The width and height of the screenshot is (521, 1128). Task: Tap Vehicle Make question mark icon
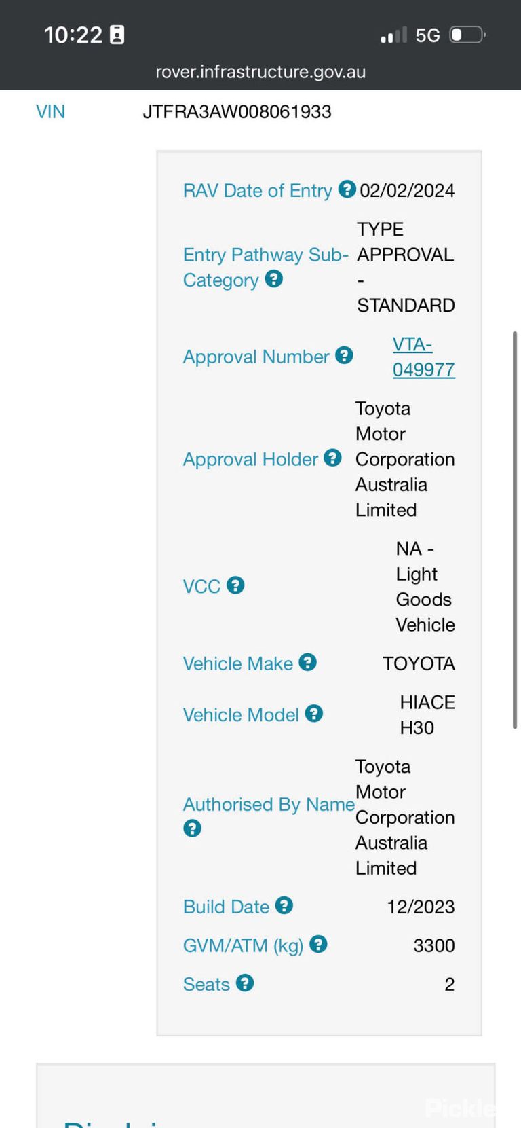pos(308,662)
